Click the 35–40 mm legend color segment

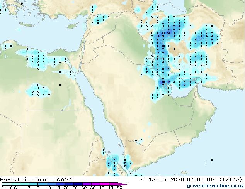point(96,184)
